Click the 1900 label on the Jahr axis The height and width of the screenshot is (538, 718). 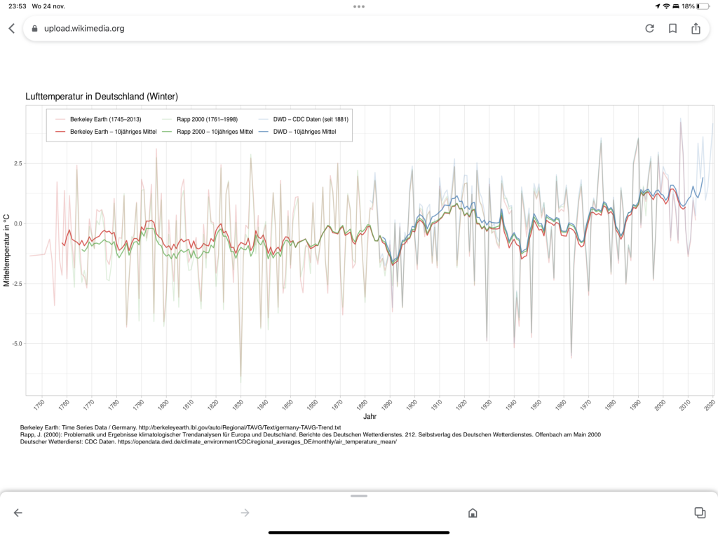click(412, 405)
